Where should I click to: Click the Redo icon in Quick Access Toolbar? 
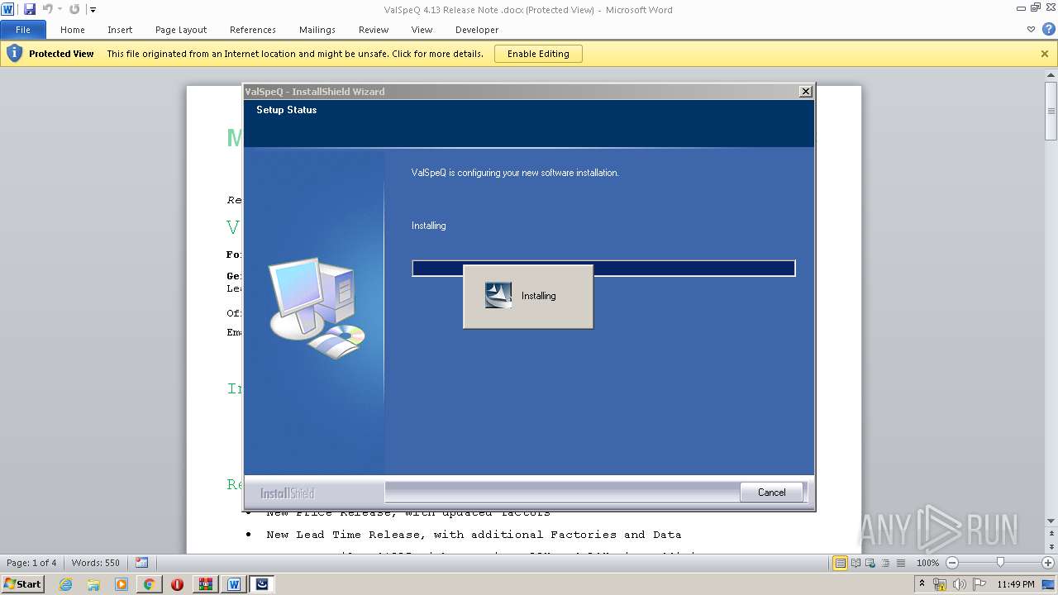(74, 9)
